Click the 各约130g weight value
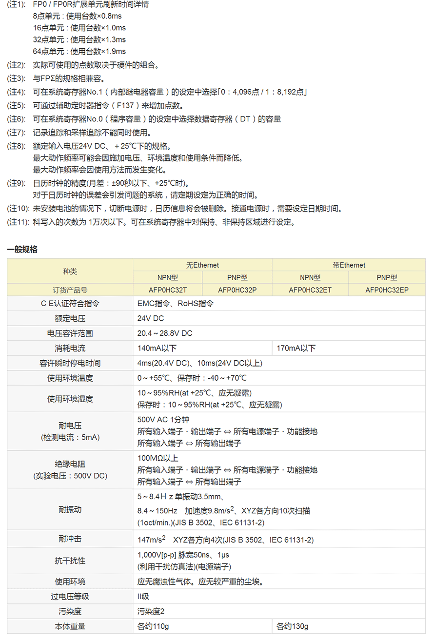 click(292, 626)
